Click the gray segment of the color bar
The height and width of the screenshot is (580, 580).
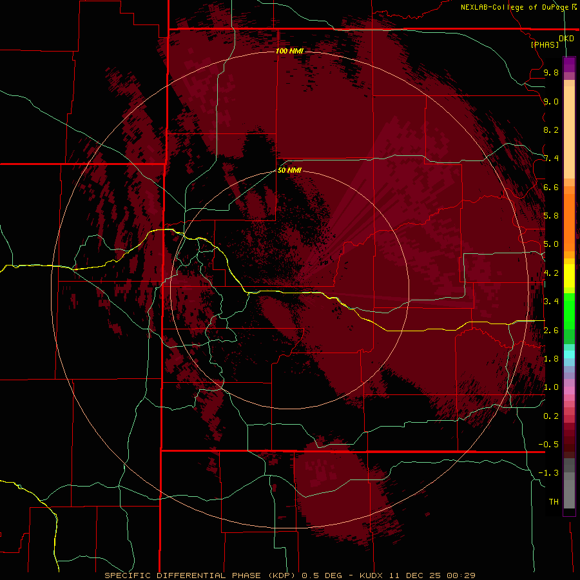click(x=569, y=490)
